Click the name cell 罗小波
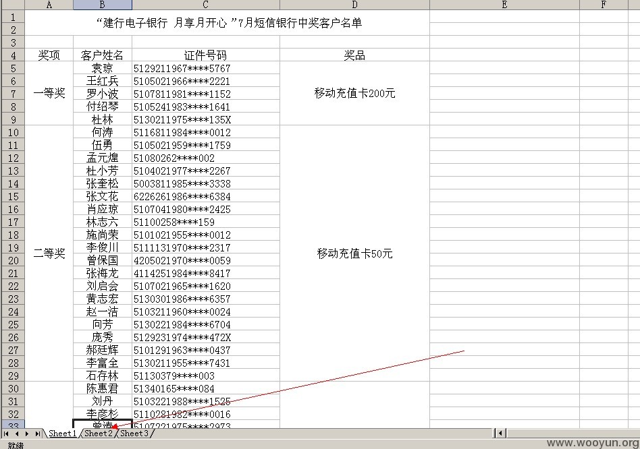This screenshot has width=640, height=449. click(x=103, y=94)
